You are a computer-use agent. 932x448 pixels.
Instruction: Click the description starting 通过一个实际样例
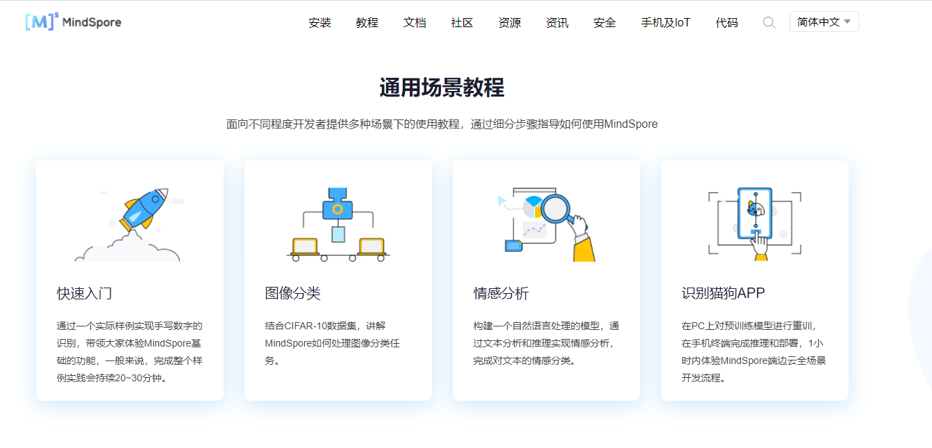[130, 352]
